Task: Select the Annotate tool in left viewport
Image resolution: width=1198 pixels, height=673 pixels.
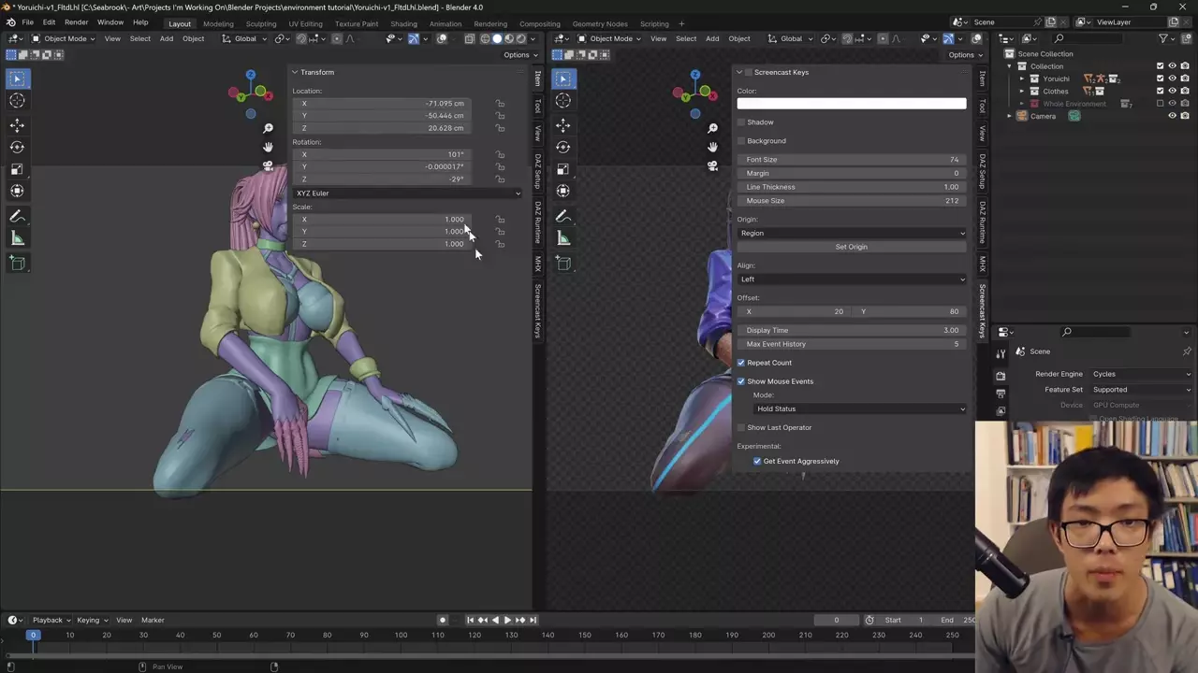Action: tap(17, 216)
